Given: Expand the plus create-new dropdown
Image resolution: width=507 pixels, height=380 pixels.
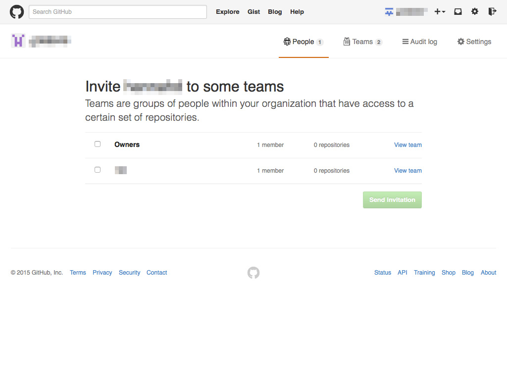Looking at the screenshot, I should coord(440,12).
